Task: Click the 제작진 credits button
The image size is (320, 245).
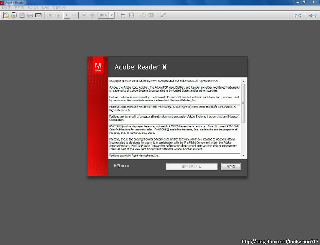Action: 231,167
